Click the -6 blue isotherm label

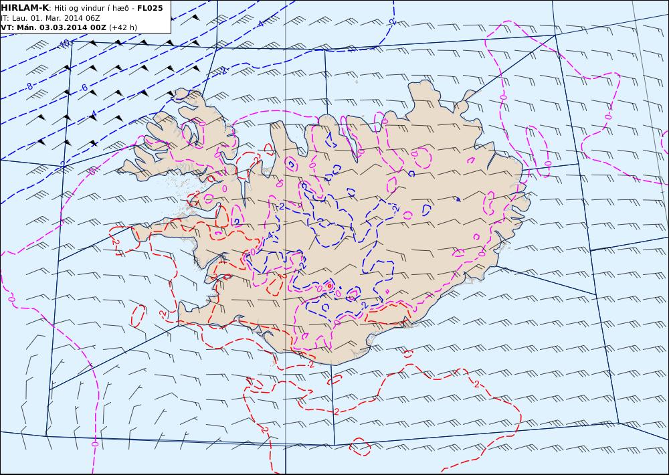point(84,88)
